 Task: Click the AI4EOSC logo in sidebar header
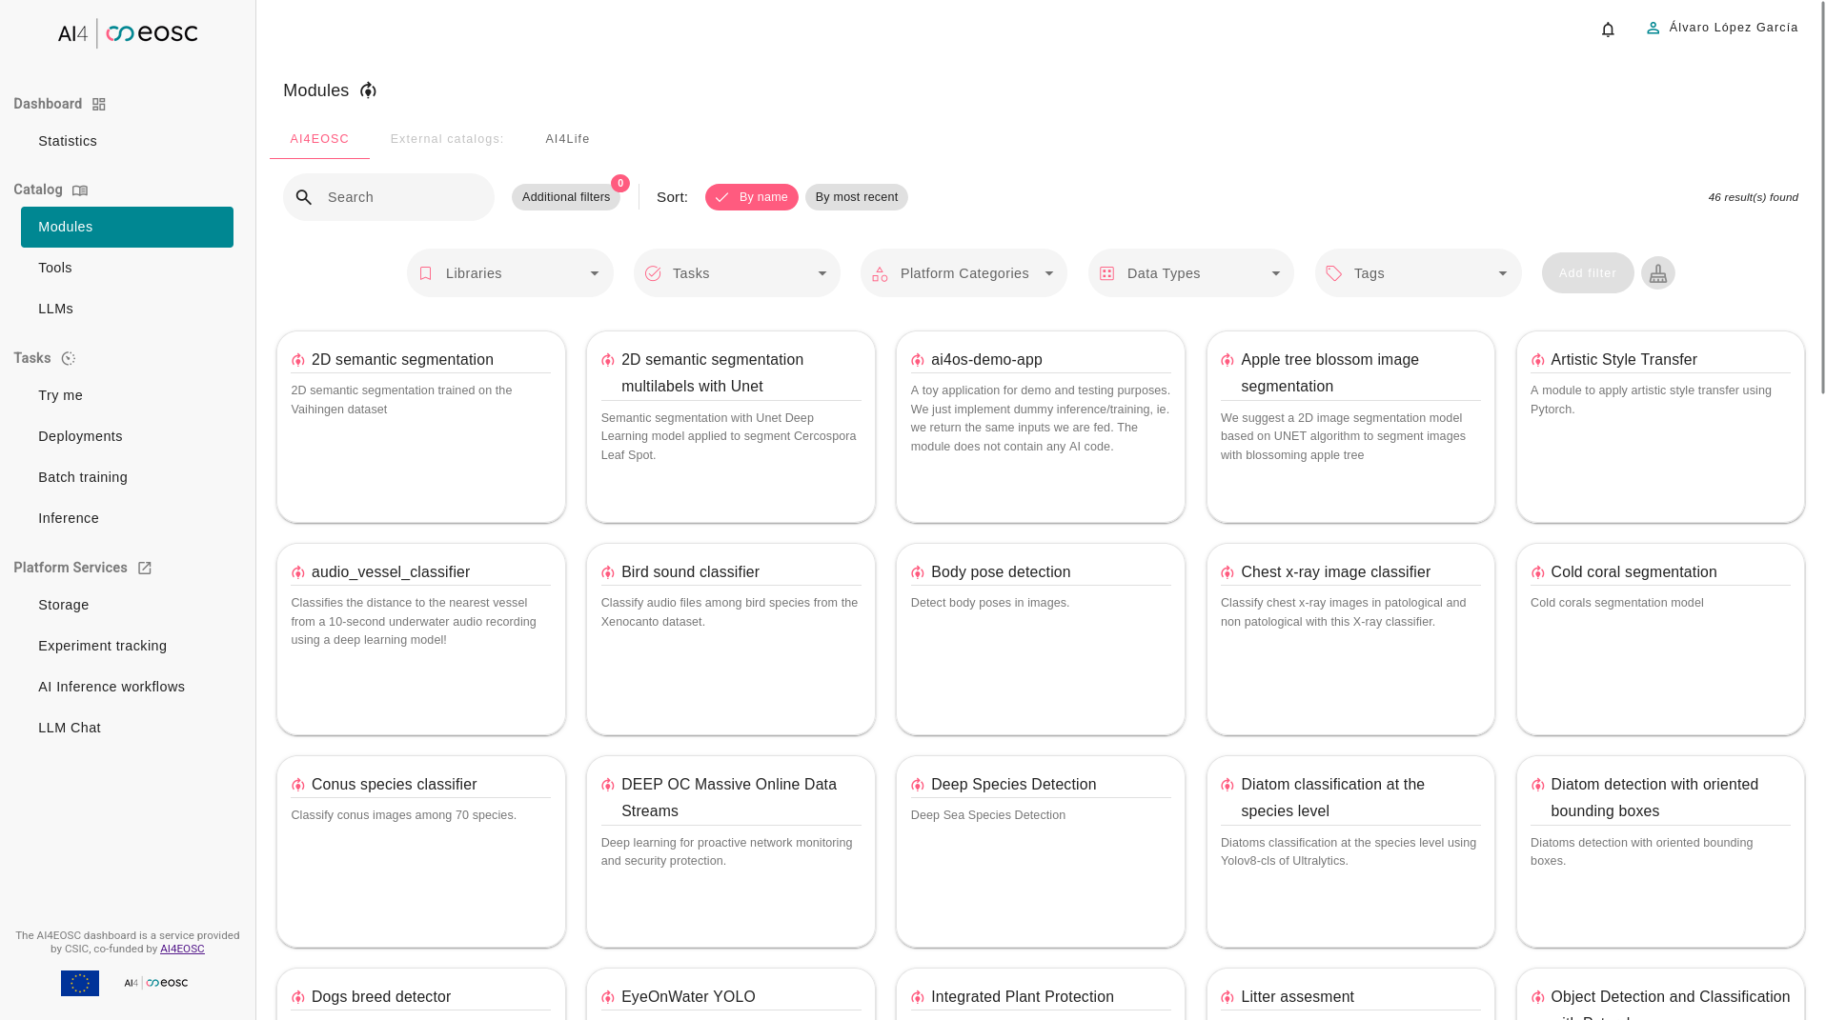point(128,33)
